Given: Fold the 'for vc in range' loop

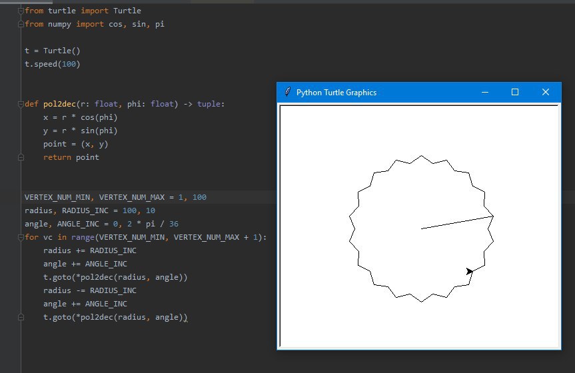Looking at the screenshot, I should click(x=21, y=237).
